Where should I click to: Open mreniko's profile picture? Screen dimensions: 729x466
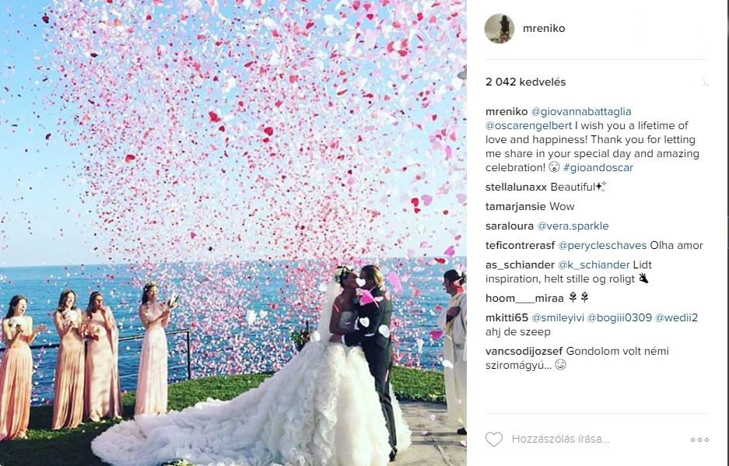[x=499, y=28]
